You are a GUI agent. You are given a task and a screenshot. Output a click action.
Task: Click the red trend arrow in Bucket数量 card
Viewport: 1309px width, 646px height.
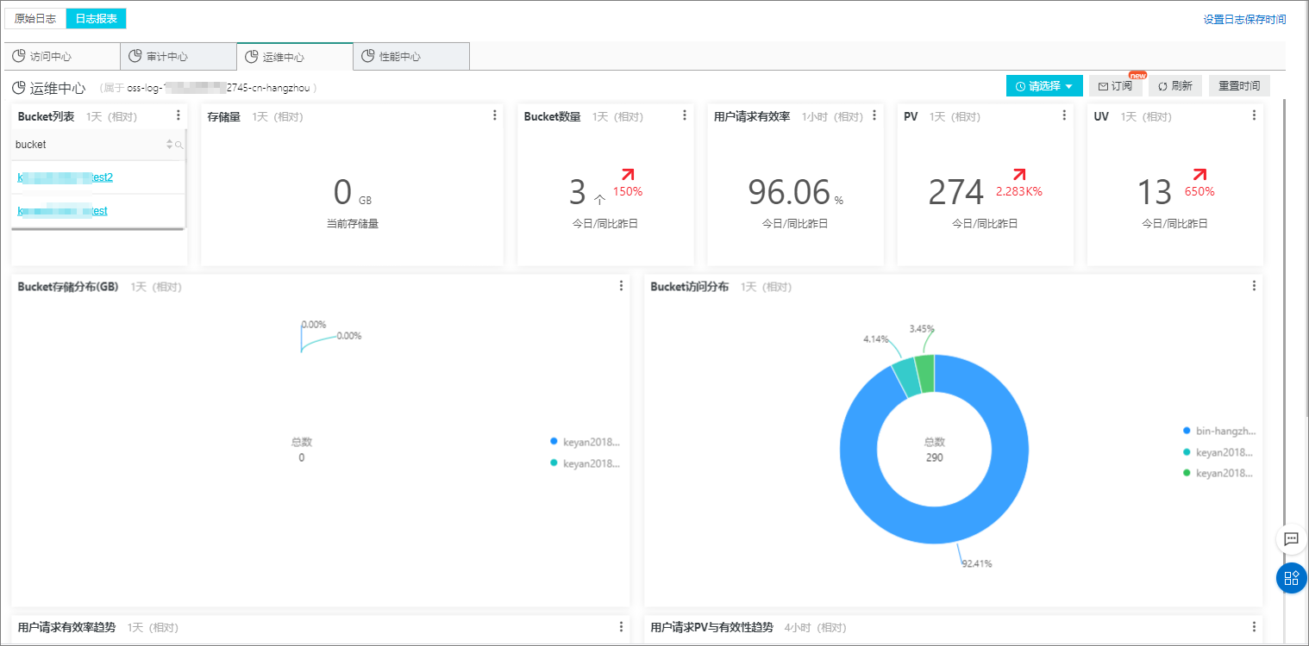[627, 175]
